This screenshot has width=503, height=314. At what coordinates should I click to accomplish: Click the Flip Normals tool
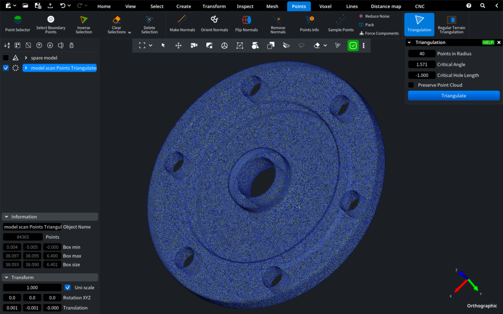(x=247, y=20)
